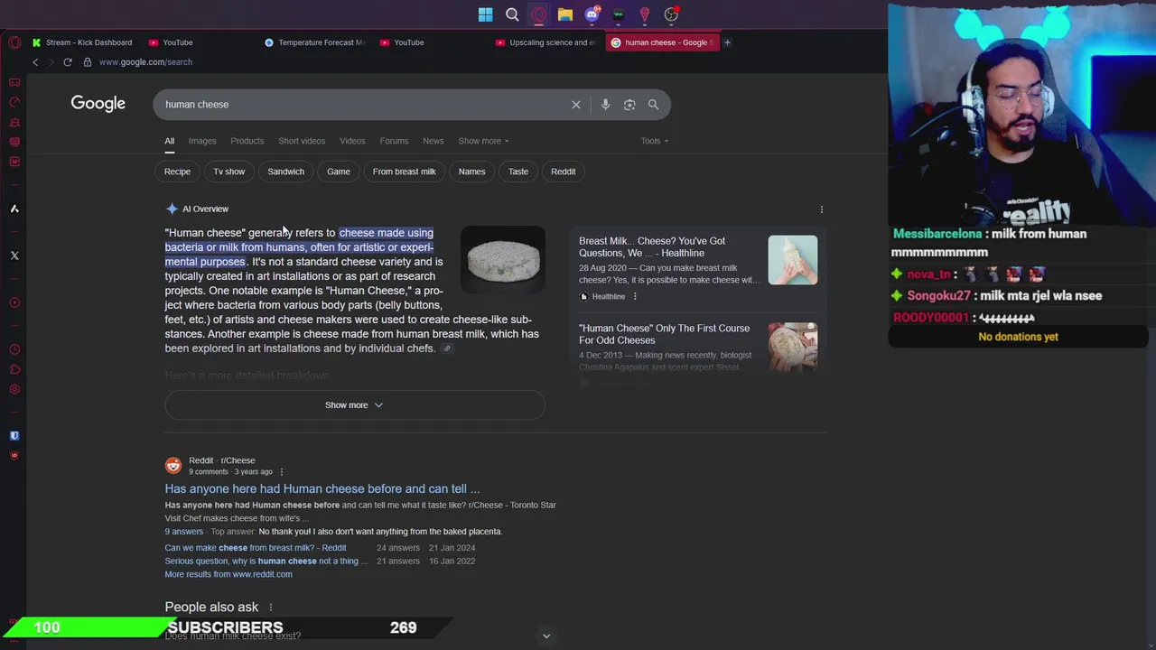Open 'Human Cheese Only The First Course' article

click(x=665, y=335)
